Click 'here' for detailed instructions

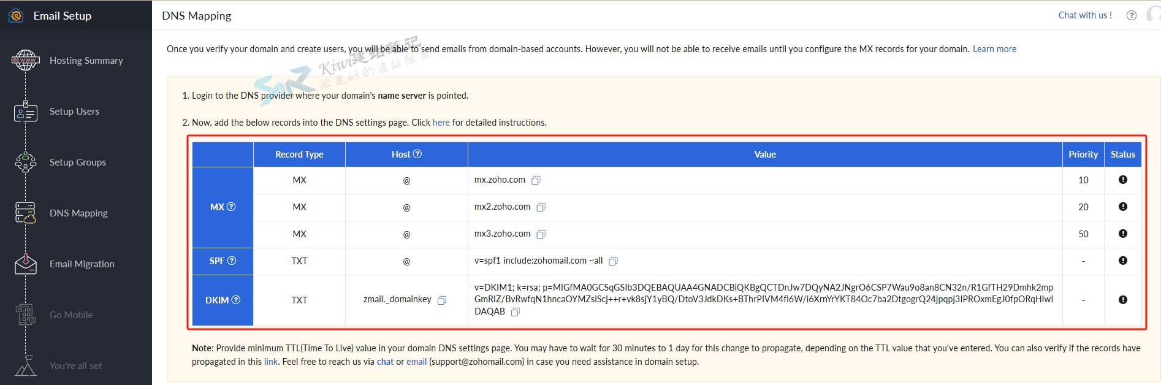[x=441, y=123]
